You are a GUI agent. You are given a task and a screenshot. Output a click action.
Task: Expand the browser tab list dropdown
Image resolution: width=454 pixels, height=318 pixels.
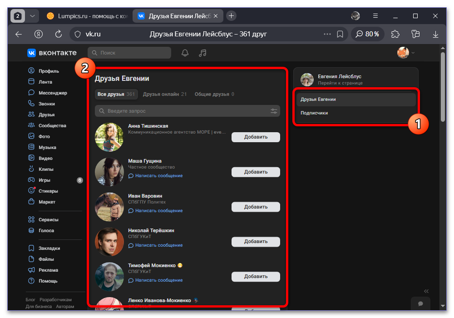tap(32, 16)
